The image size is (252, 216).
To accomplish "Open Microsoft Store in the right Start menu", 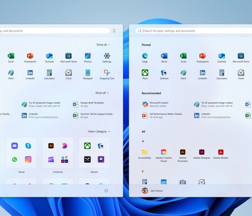I will 241,58.
